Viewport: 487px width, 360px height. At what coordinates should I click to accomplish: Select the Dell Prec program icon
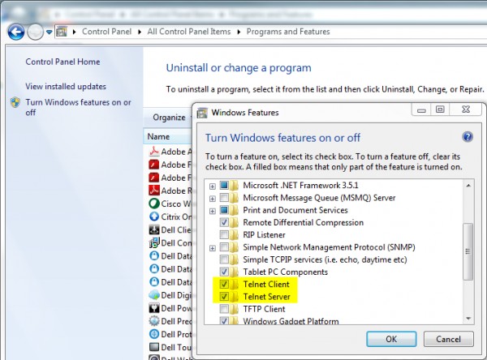(154, 321)
